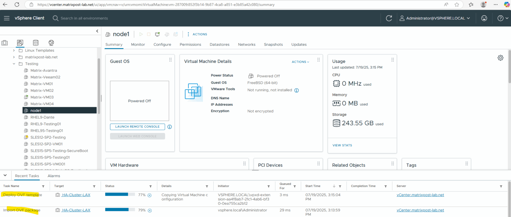
Task: Click the Administrator@VSPHERE.LOCAL account menu
Action: 435,18
